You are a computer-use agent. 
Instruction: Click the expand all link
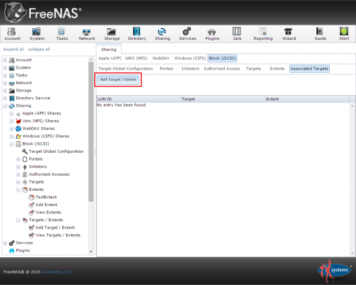(x=14, y=49)
